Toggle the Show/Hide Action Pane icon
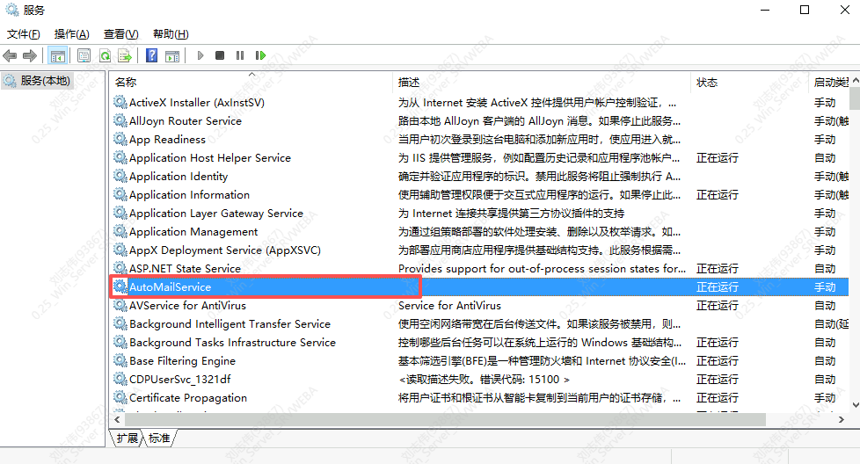The image size is (860, 464). tap(172, 55)
